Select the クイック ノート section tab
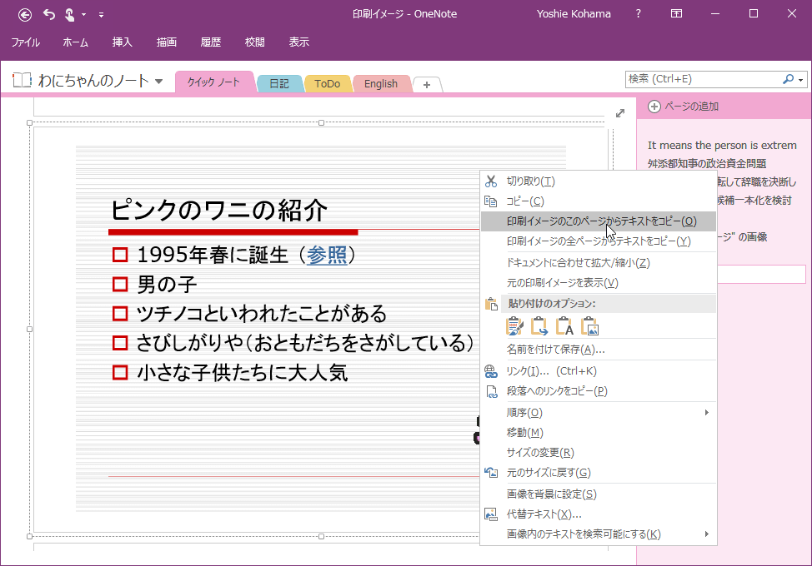 214,82
